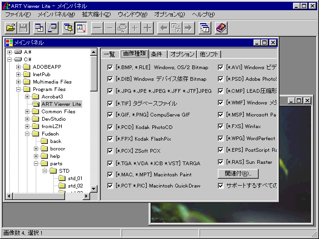
Task: Toggle the *.EPS PostScript checkbox
Action: [221, 150]
